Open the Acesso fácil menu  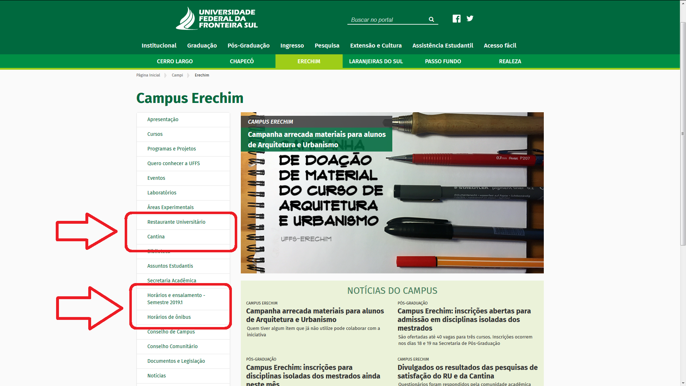click(500, 45)
